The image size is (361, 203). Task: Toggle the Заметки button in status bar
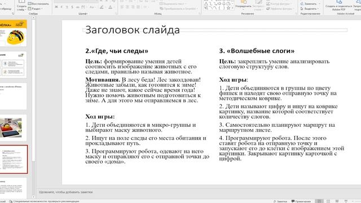[280, 201]
